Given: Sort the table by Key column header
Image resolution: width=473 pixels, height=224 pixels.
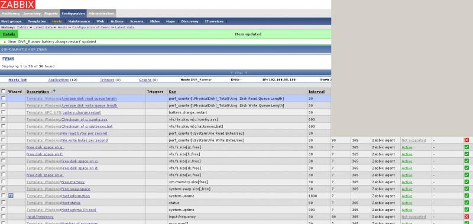Looking at the screenshot, I should tap(173, 92).
